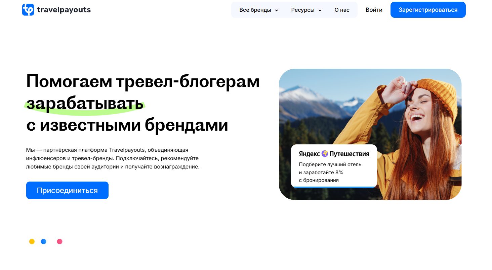Screen dimensions: 492x270
Task: Move to the next slide via carousel indicator
Action: (43, 241)
